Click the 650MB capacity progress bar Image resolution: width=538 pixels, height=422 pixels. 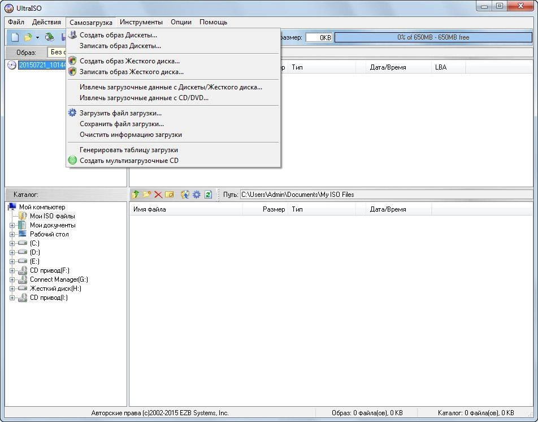tap(433, 37)
